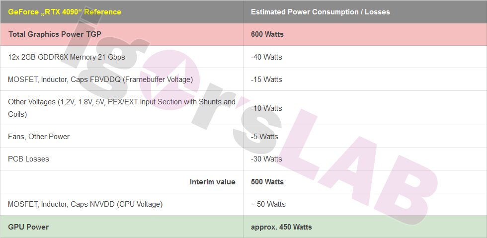This screenshot has height=238, width=487.
Task: Select the -10 Watts cell
Action: coord(266,108)
